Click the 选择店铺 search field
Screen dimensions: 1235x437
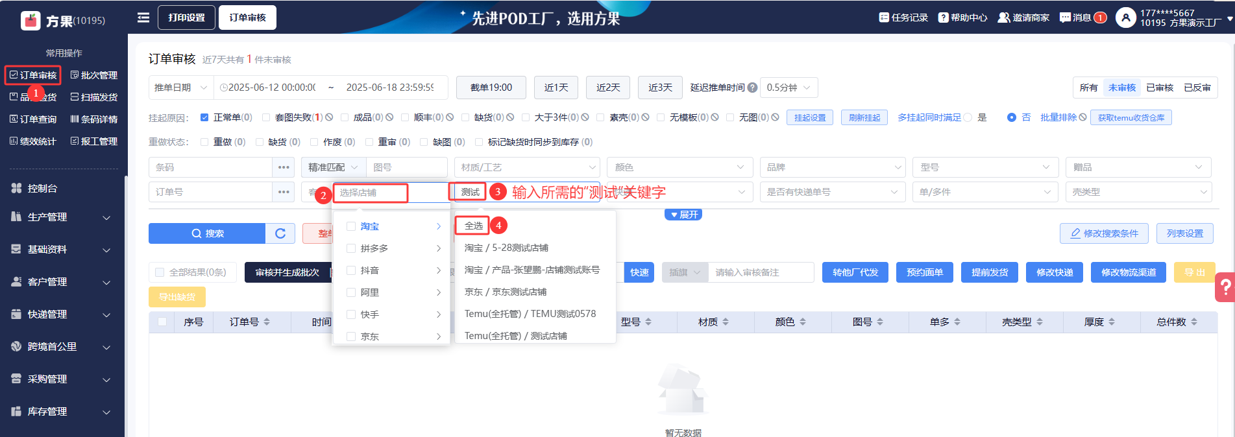(x=371, y=193)
